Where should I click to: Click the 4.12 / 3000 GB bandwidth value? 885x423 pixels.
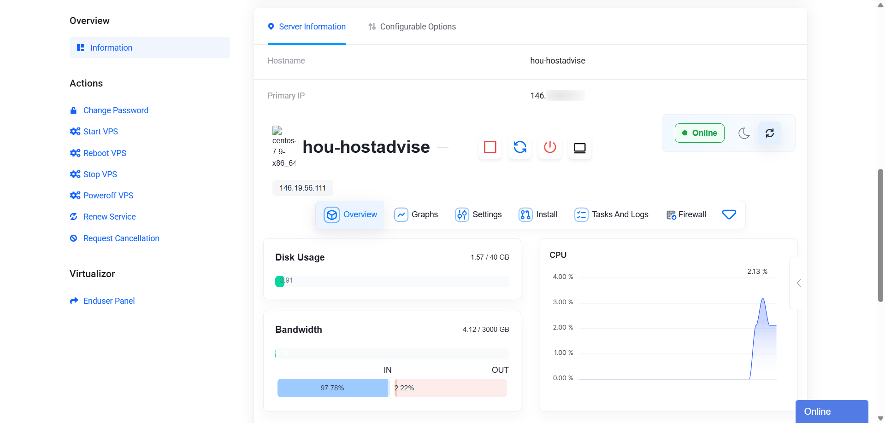point(486,330)
